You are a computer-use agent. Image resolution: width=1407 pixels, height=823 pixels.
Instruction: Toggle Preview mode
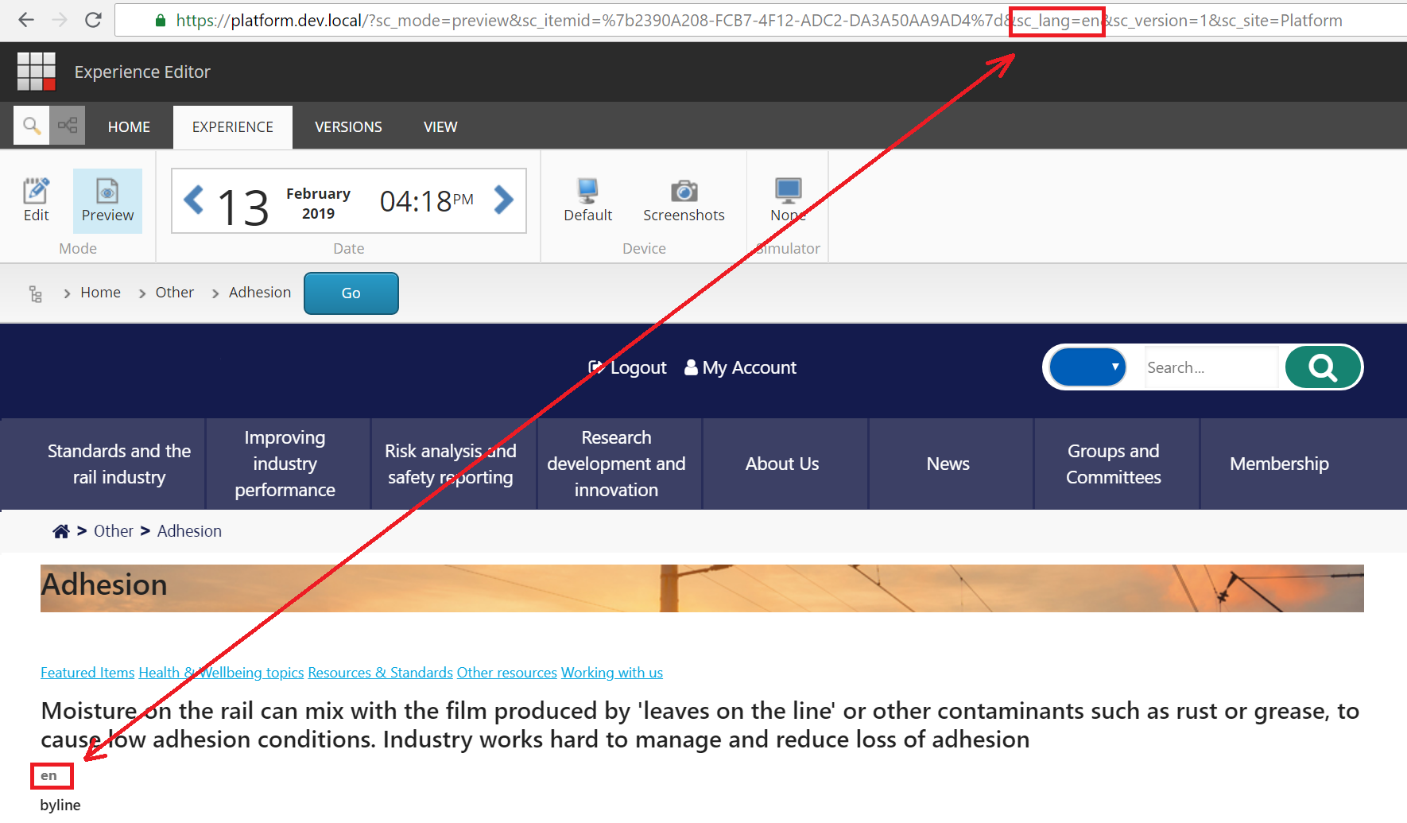tap(107, 200)
